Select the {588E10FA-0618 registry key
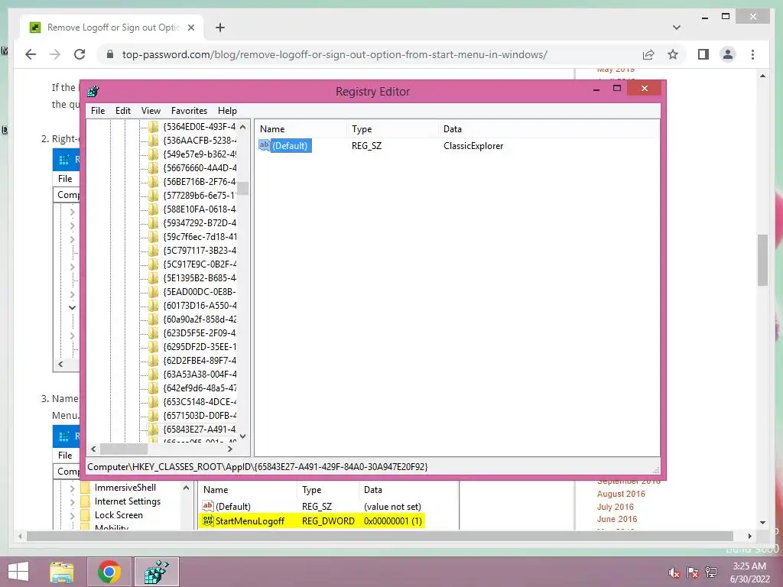 (200, 209)
